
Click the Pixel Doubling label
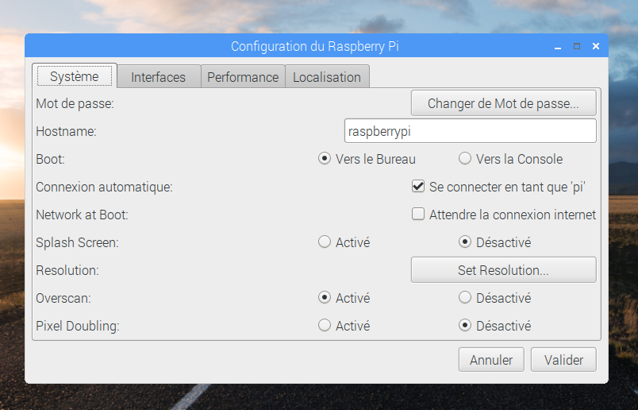(78, 326)
